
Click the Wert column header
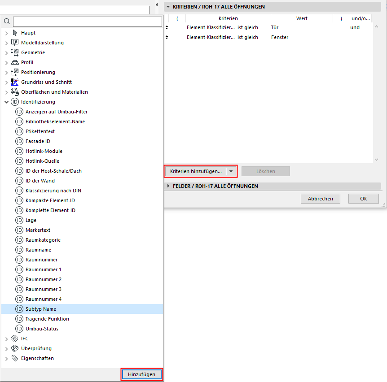302,18
